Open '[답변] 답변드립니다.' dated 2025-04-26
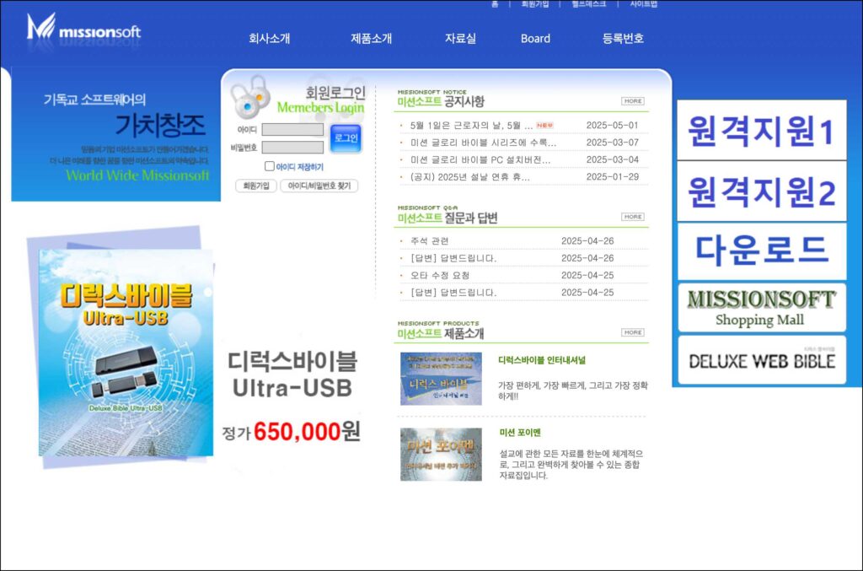This screenshot has width=863, height=571. (453, 258)
